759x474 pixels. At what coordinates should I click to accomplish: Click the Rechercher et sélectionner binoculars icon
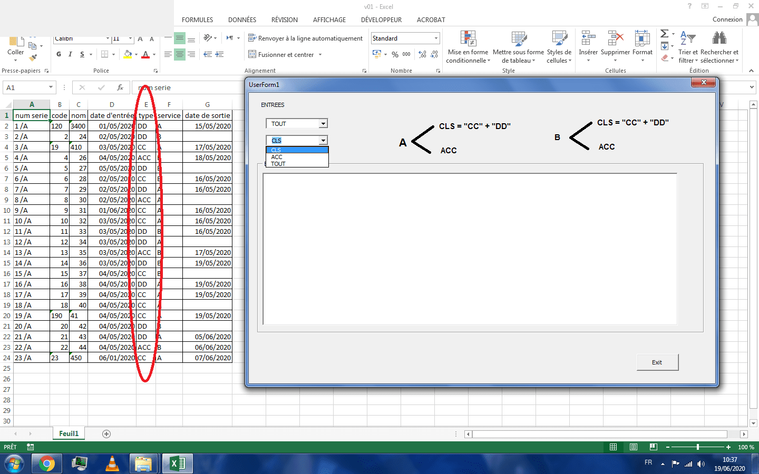(x=719, y=39)
